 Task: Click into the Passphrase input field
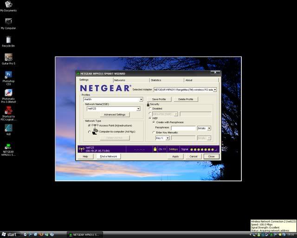coord(183,128)
